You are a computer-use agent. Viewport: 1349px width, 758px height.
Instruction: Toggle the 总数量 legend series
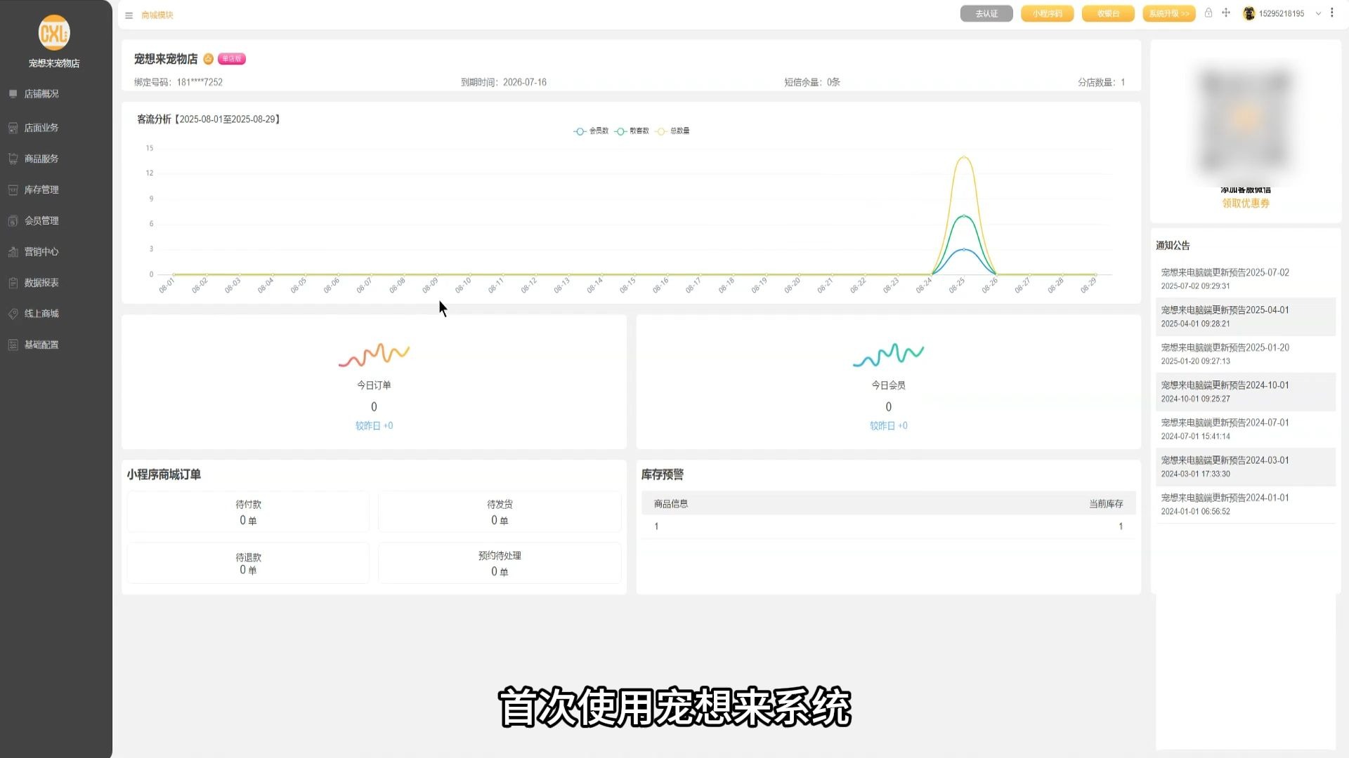tap(672, 131)
